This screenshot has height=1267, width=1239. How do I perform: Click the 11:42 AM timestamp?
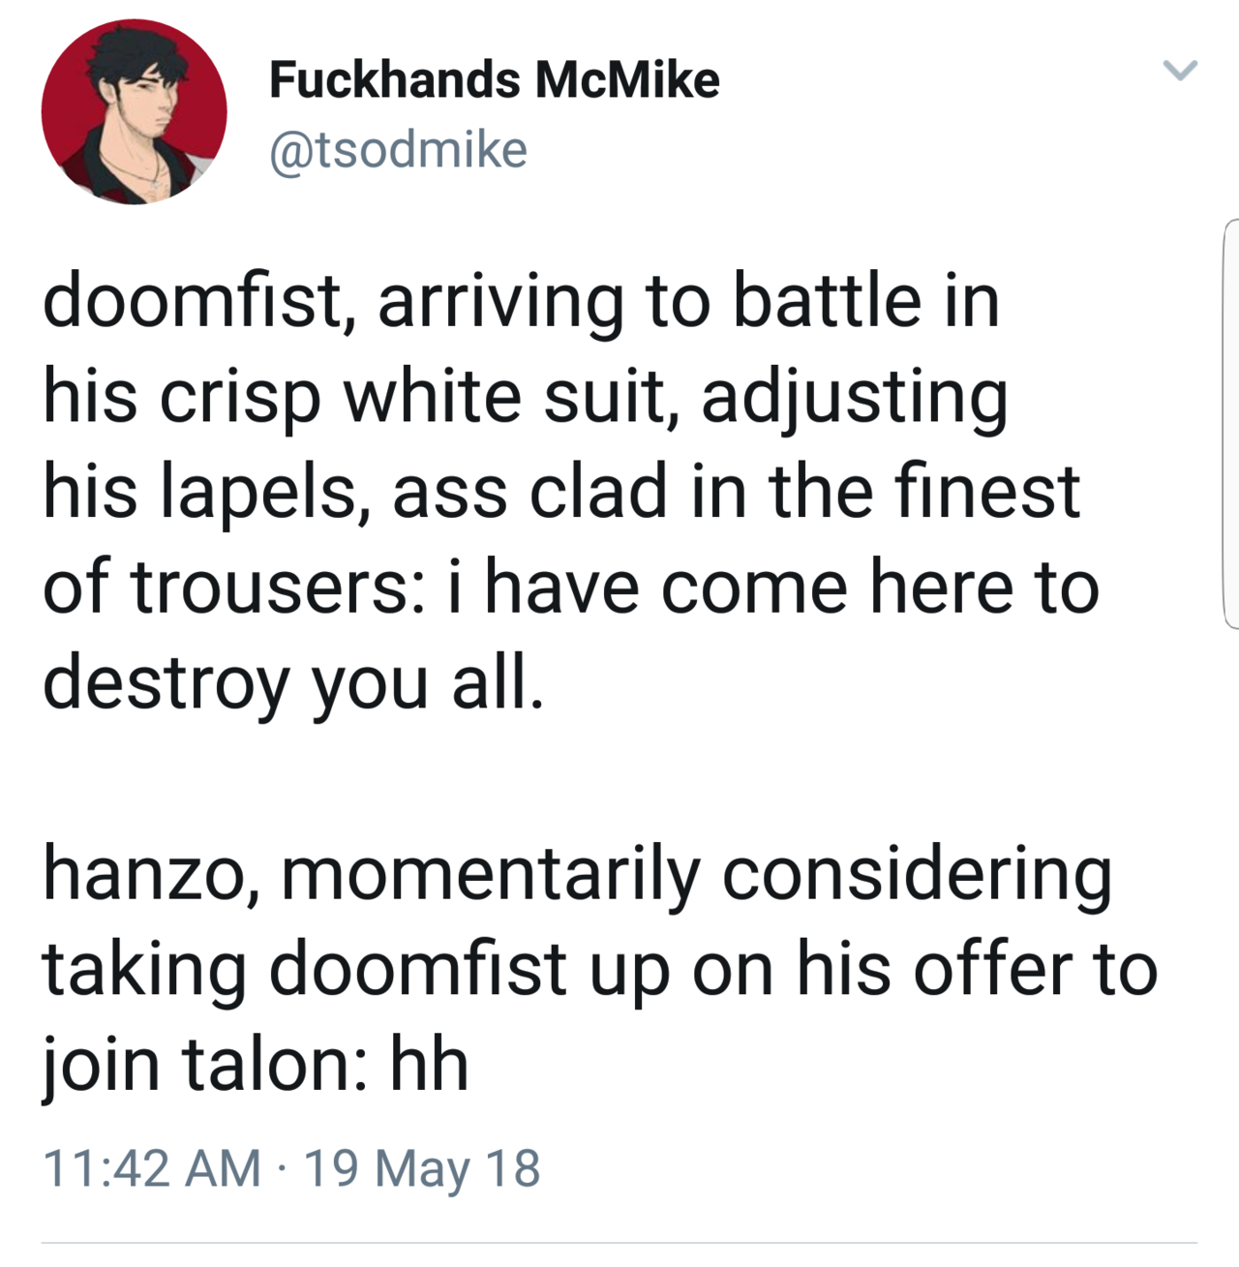(x=152, y=1167)
